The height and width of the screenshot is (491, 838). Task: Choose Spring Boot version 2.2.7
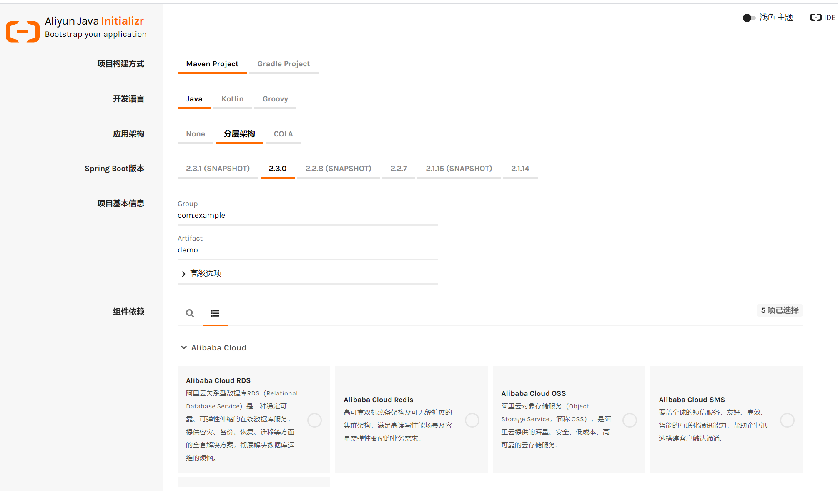click(x=399, y=169)
